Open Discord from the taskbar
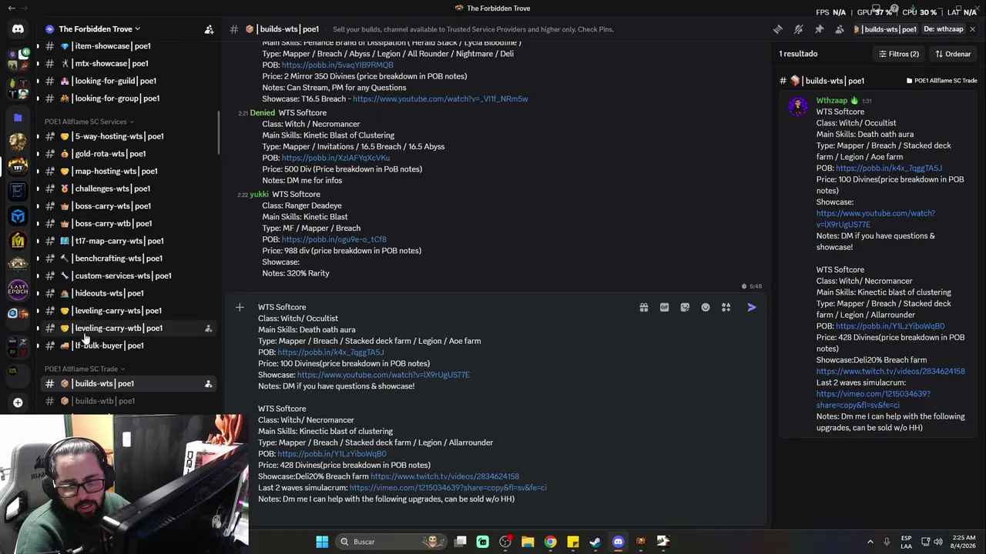The image size is (986, 554). coord(618,542)
